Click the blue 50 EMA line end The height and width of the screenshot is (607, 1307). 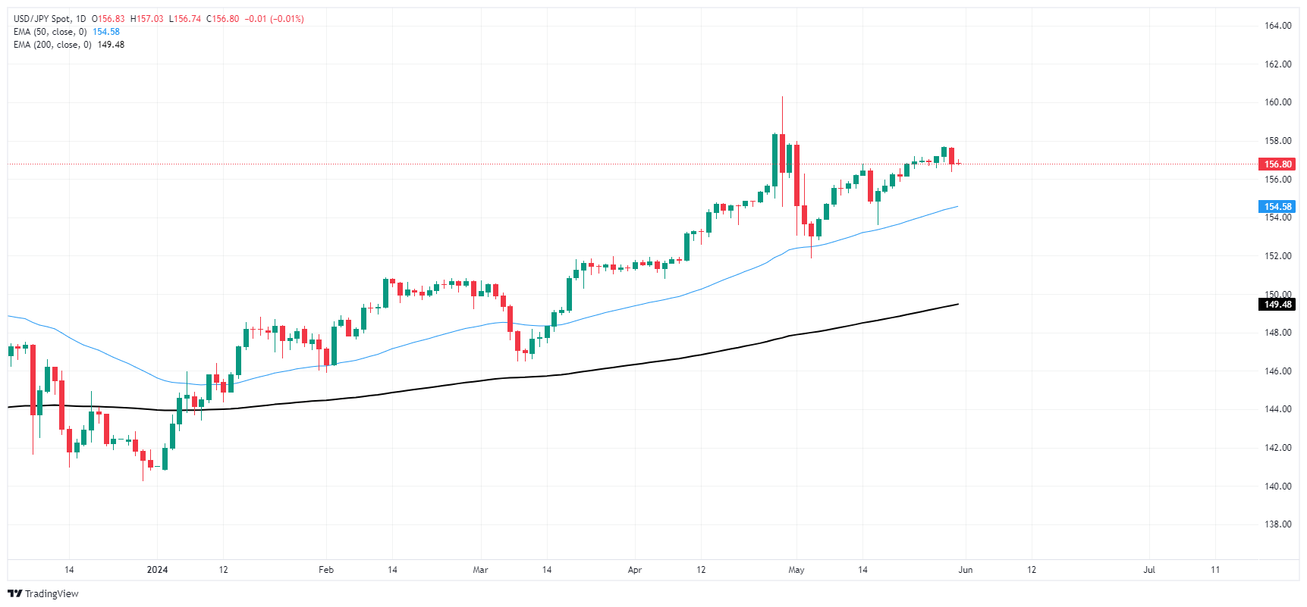pyautogui.click(x=957, y=206)
